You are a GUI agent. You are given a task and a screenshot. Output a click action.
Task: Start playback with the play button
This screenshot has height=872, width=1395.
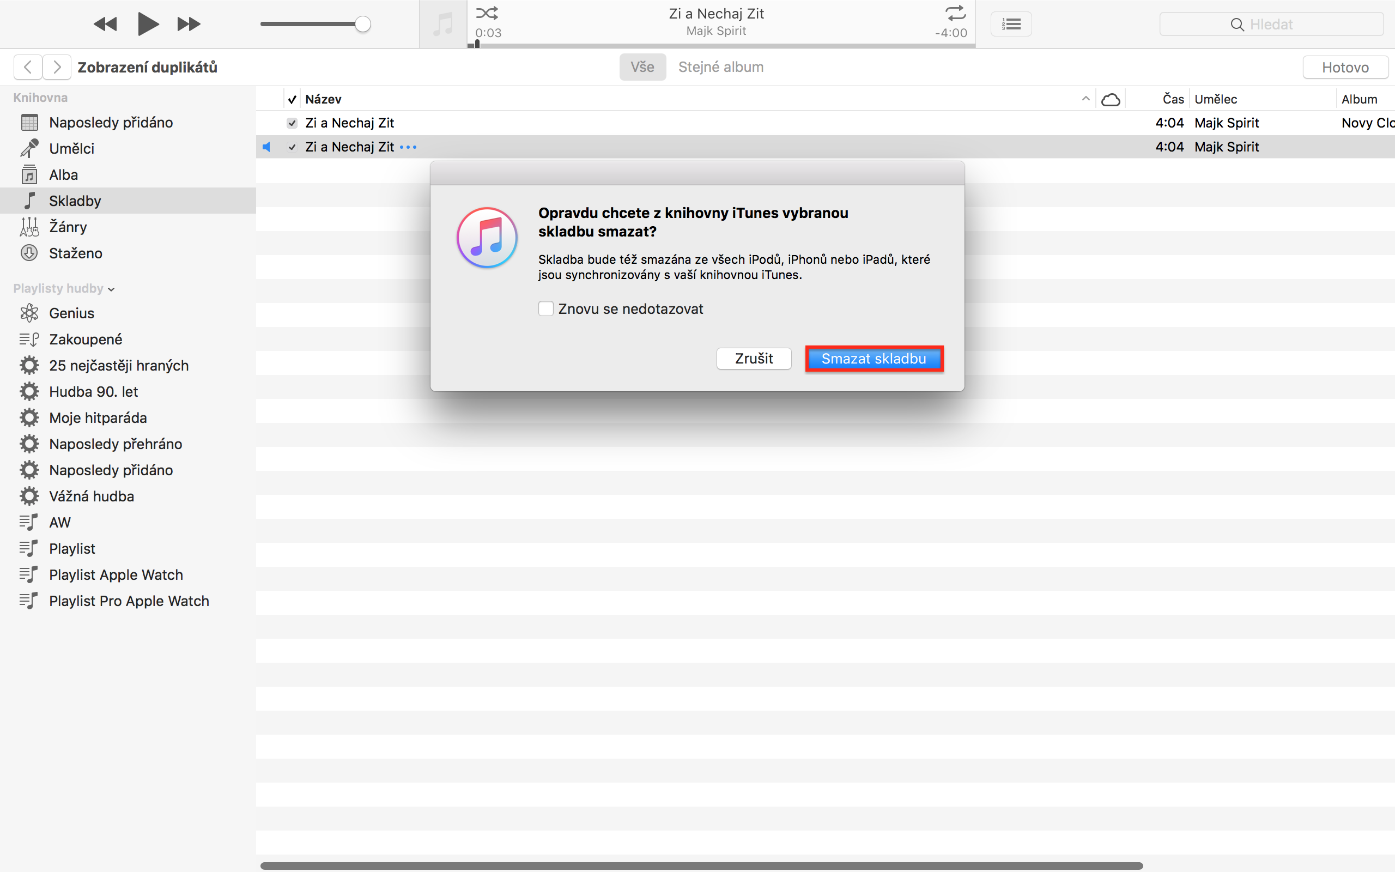pos(148,24)
